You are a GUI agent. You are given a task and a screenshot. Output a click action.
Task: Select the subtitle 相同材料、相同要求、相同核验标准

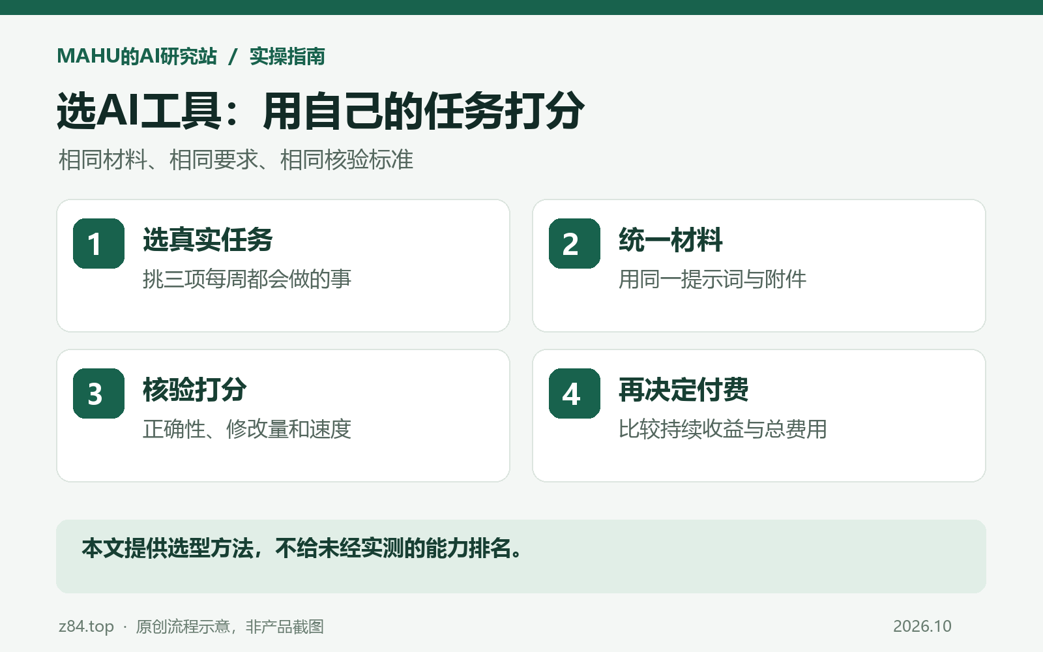(236, 160)
